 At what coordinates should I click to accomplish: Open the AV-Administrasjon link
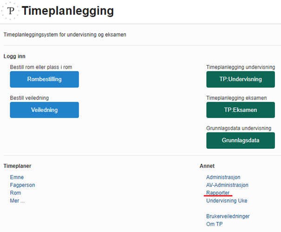[x=227, y=185]
